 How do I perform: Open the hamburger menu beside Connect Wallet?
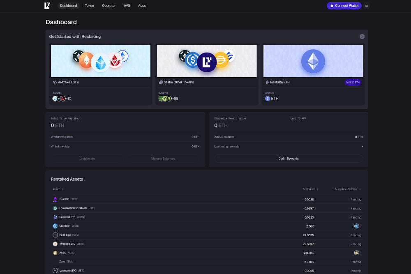tap(367, 6)
